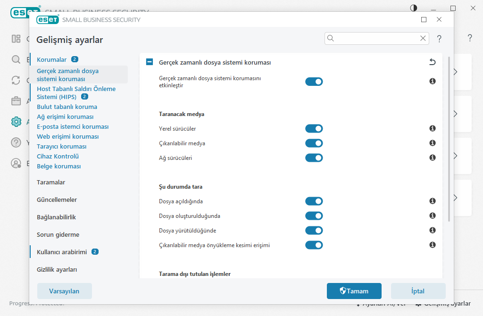Turn off Çıkarılabilir medya önyükleme kesimi erişimi

[314, 245]
